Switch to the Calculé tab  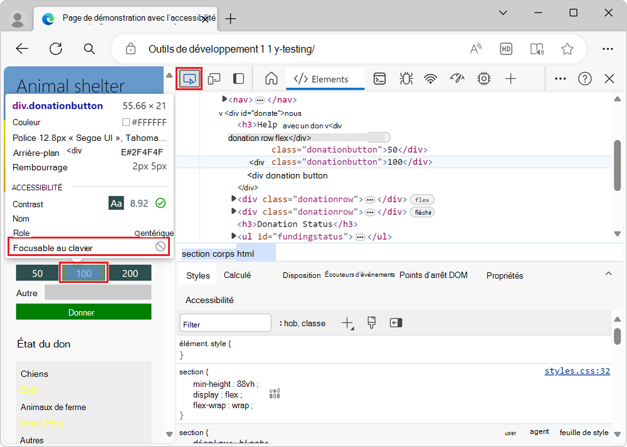237,275
